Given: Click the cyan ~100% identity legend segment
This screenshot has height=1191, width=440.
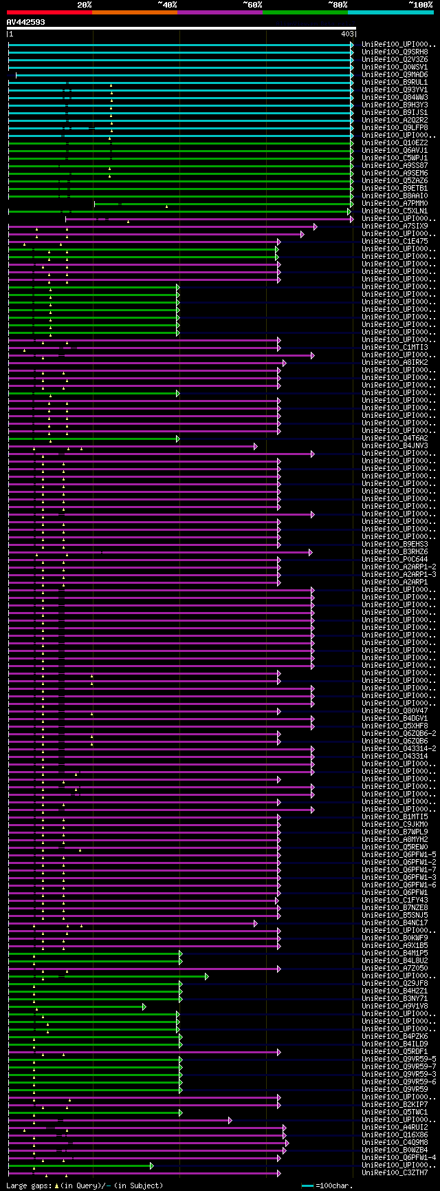Looking at the screenshot, I should click(x=390, y=12).
